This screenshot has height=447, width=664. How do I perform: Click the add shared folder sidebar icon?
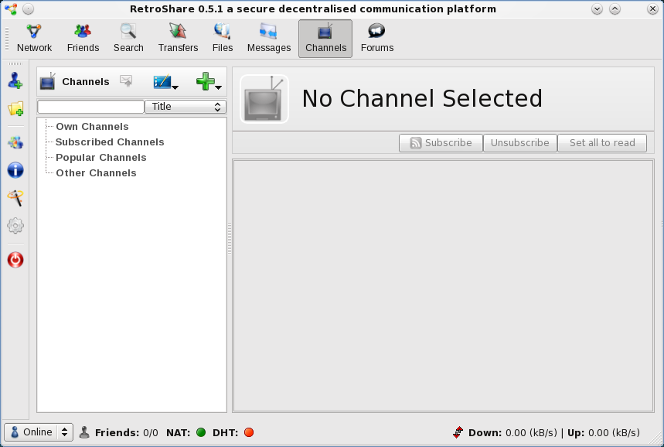15,109
